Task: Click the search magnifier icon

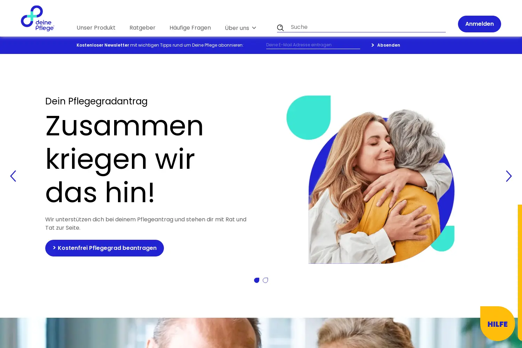Action: point(280,28)
